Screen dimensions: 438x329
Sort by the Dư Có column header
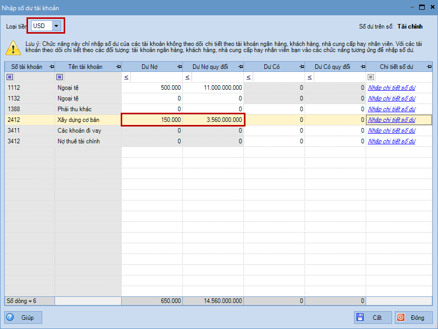(x=270, y=67)
